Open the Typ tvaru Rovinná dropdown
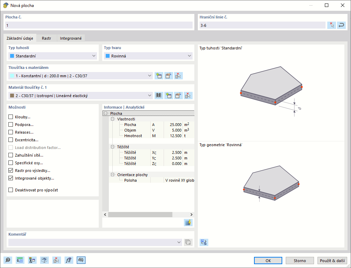This screenshot has width=351, height=268. (148, 56)
